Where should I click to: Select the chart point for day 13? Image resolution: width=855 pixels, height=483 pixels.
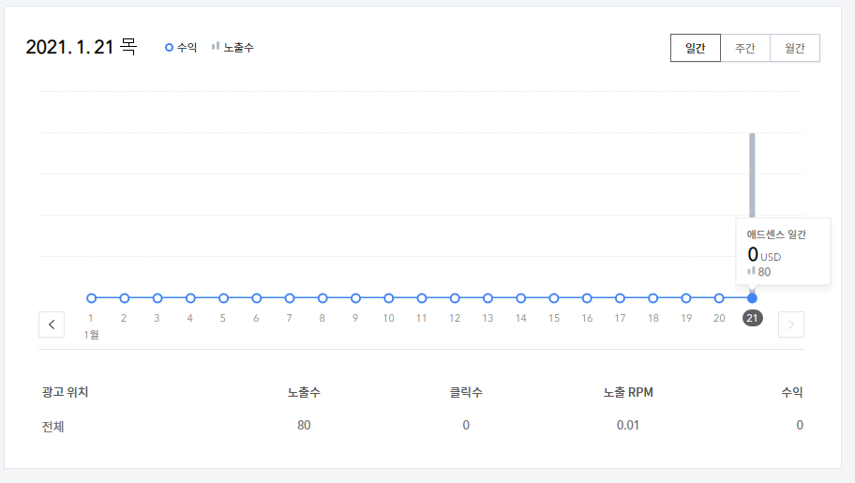click(488, 298)
